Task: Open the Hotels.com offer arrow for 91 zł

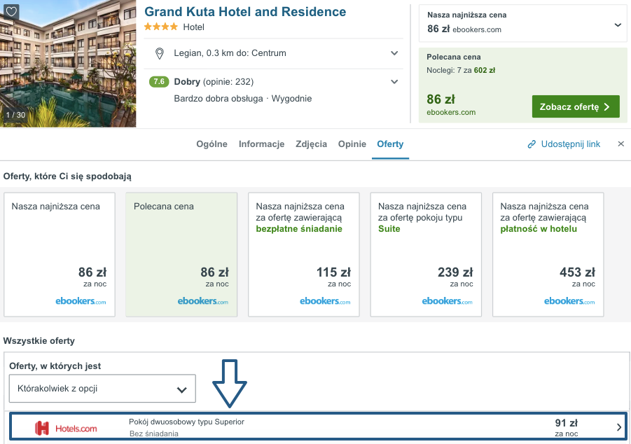Action: [619, 427]
